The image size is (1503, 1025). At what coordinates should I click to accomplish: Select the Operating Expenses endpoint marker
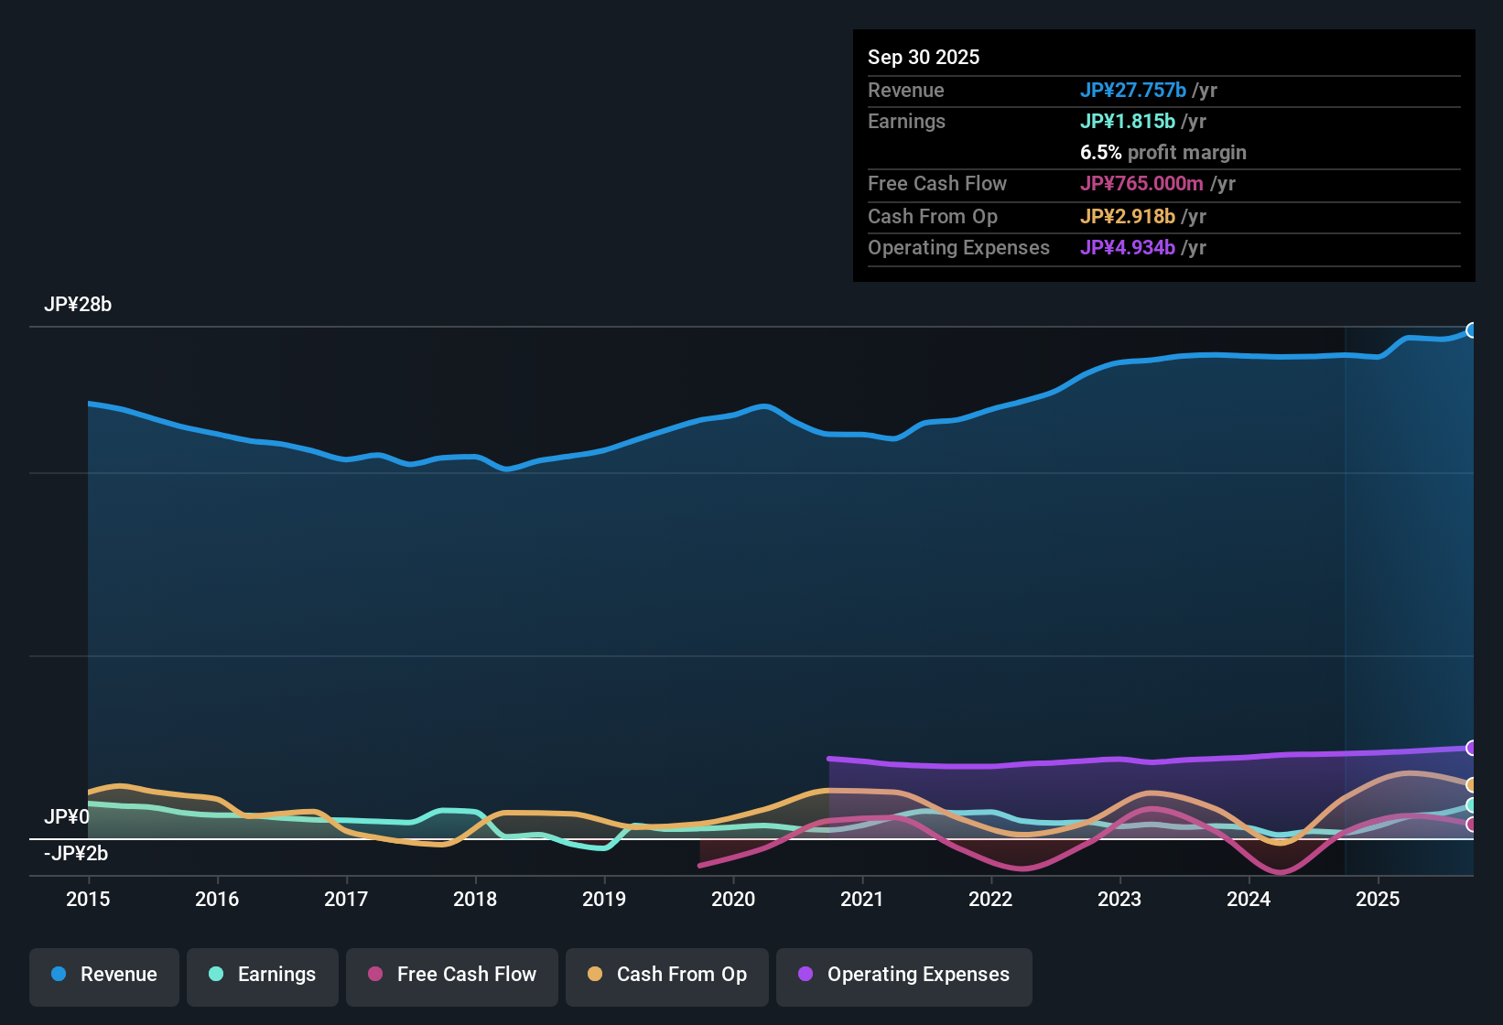point(1470,748)
